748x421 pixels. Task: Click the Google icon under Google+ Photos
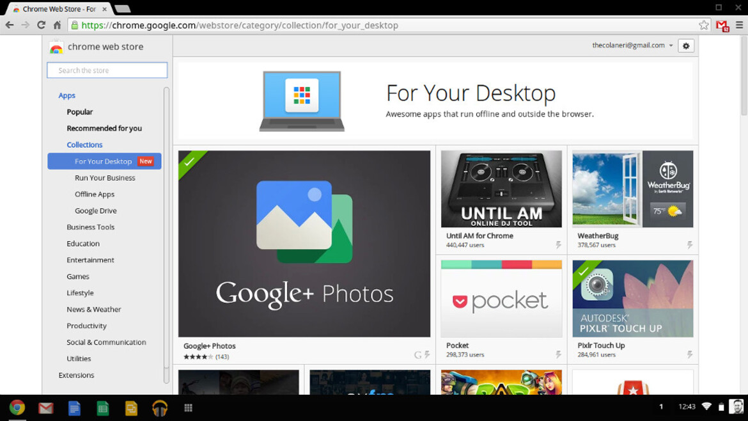point(417,355)
